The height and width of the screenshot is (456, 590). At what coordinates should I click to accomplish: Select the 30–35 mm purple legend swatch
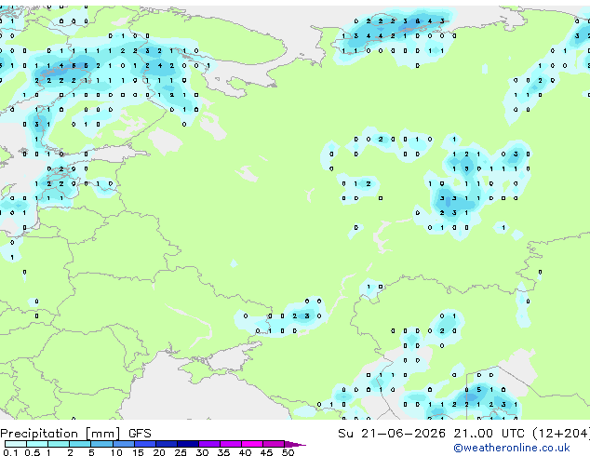click(x=208, y=444)
